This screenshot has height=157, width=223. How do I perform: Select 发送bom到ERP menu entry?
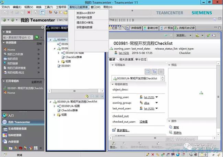point(86,13)
